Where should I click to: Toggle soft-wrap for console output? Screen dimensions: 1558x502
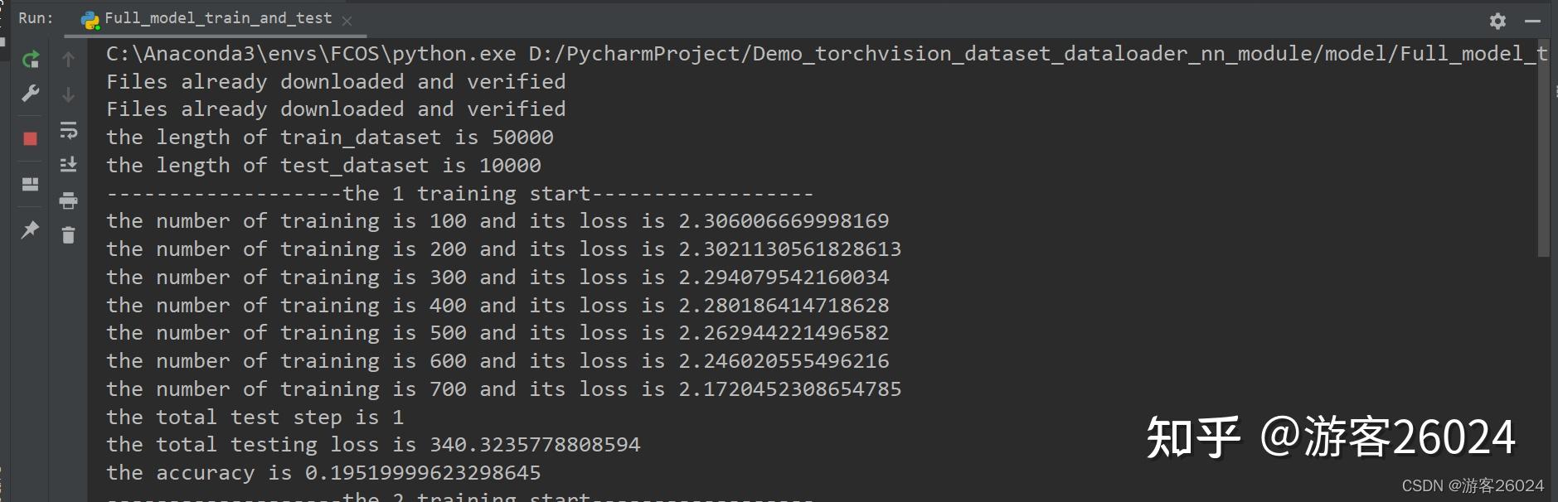pyautogui.click(x=69, y=130)
